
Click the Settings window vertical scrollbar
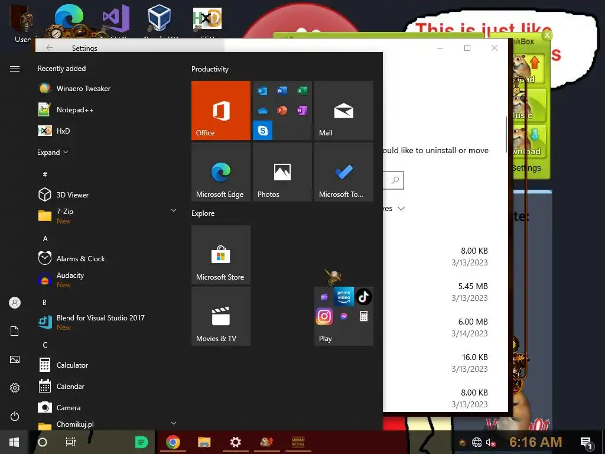pos(506,134)
